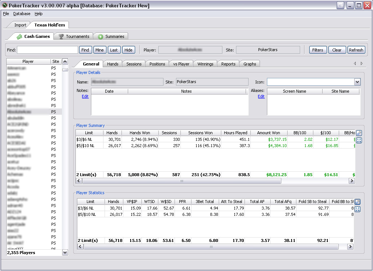The width and height of the screenshot is (373, 271).
Task: Open the Help menu
Action: [x=39, y=14]
